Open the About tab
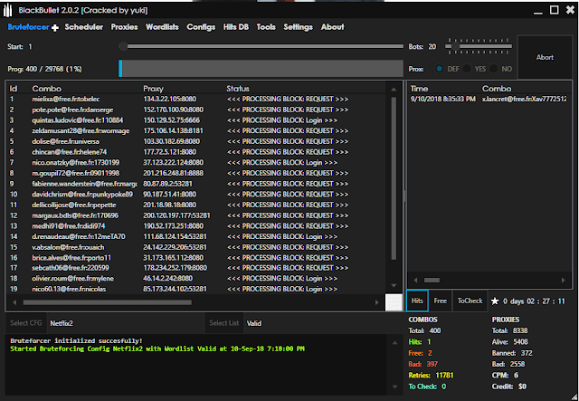579x401 pixels. [332, 27]
